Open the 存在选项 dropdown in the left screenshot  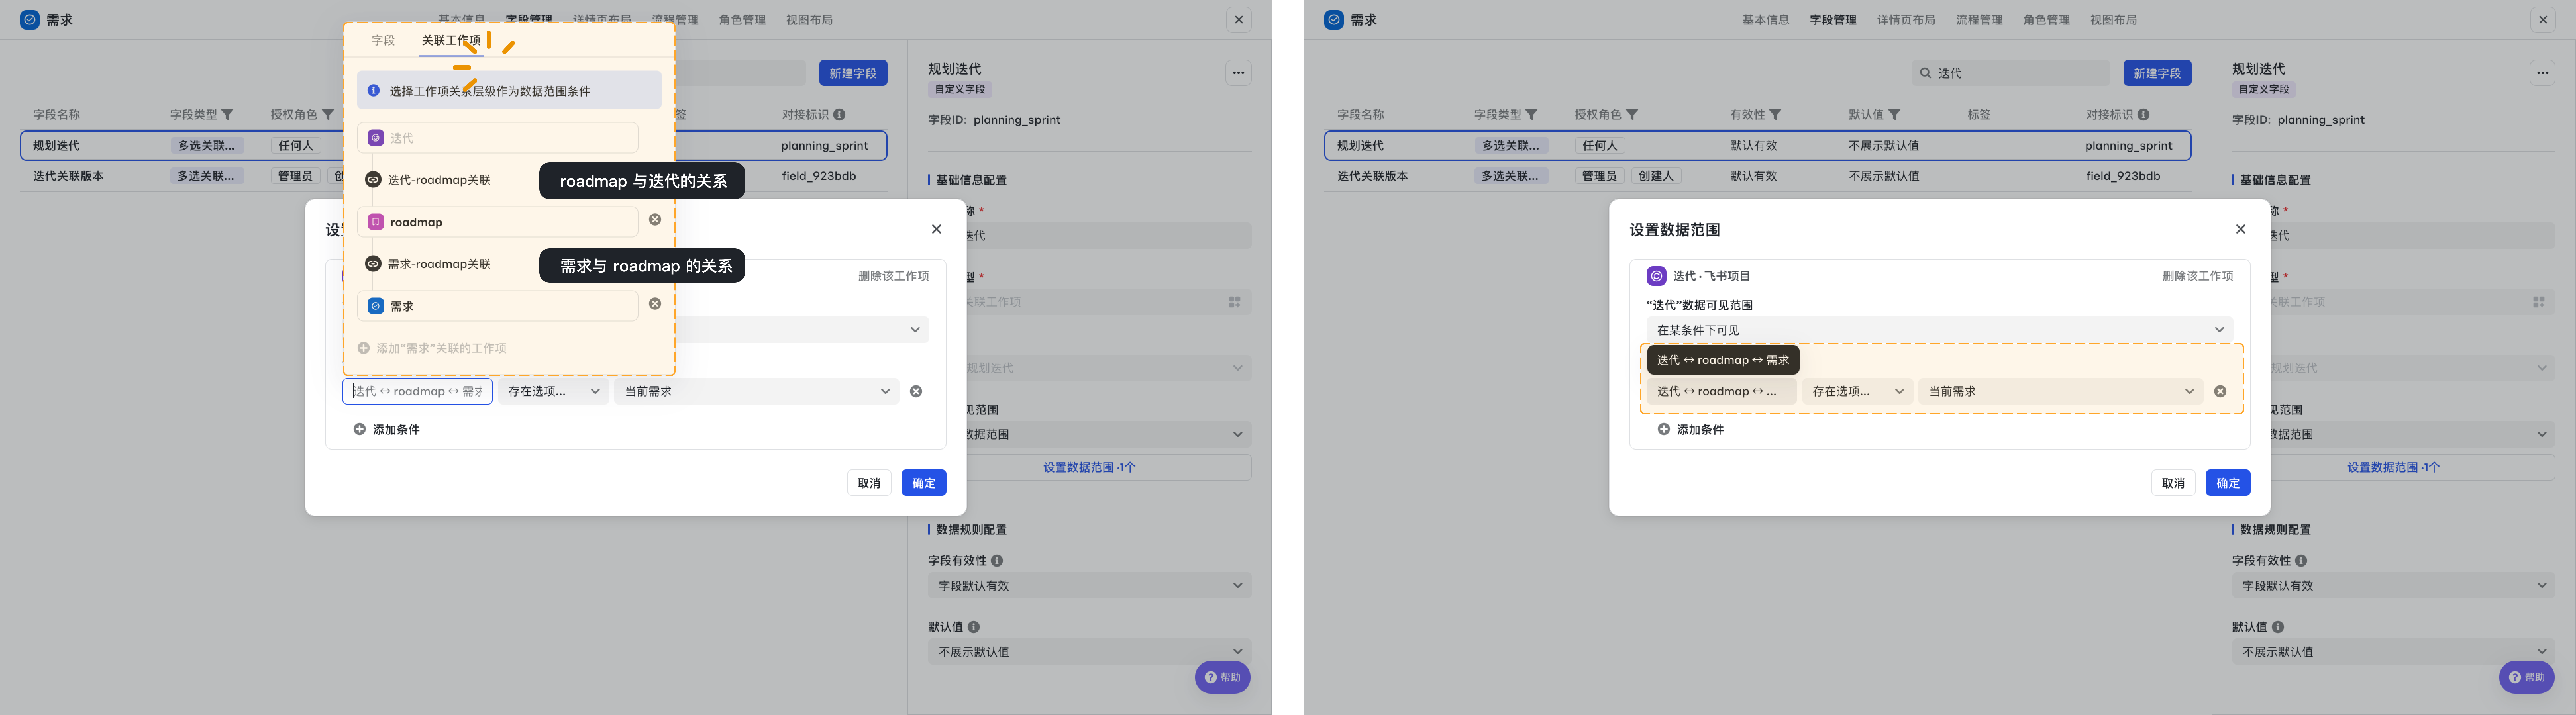click(x=553, y=391)
